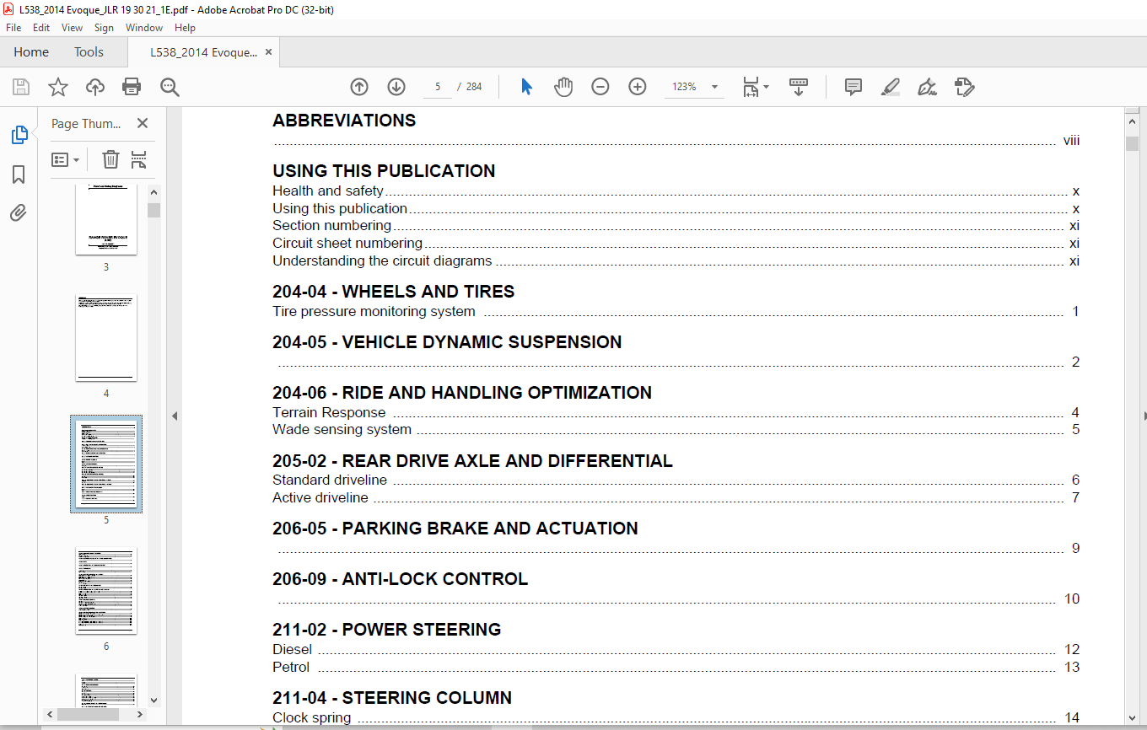The image size is (1147, 730).
Task: Open the Sign document pen tool
Action: point(928,87)
